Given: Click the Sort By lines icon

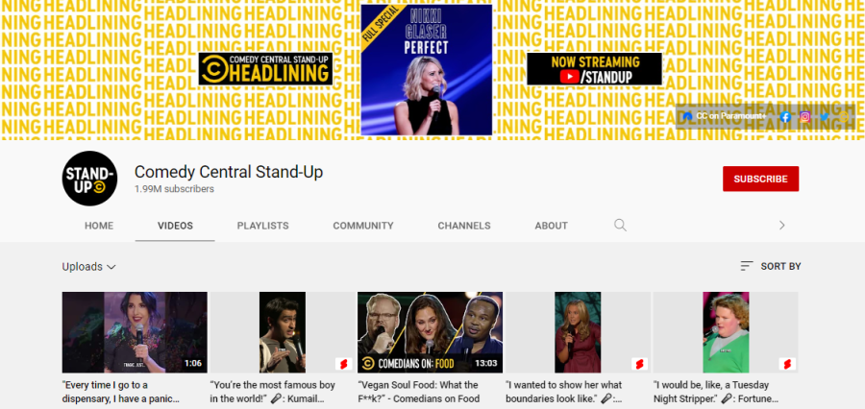Looking at the screenshot, I should pos(747,266).
